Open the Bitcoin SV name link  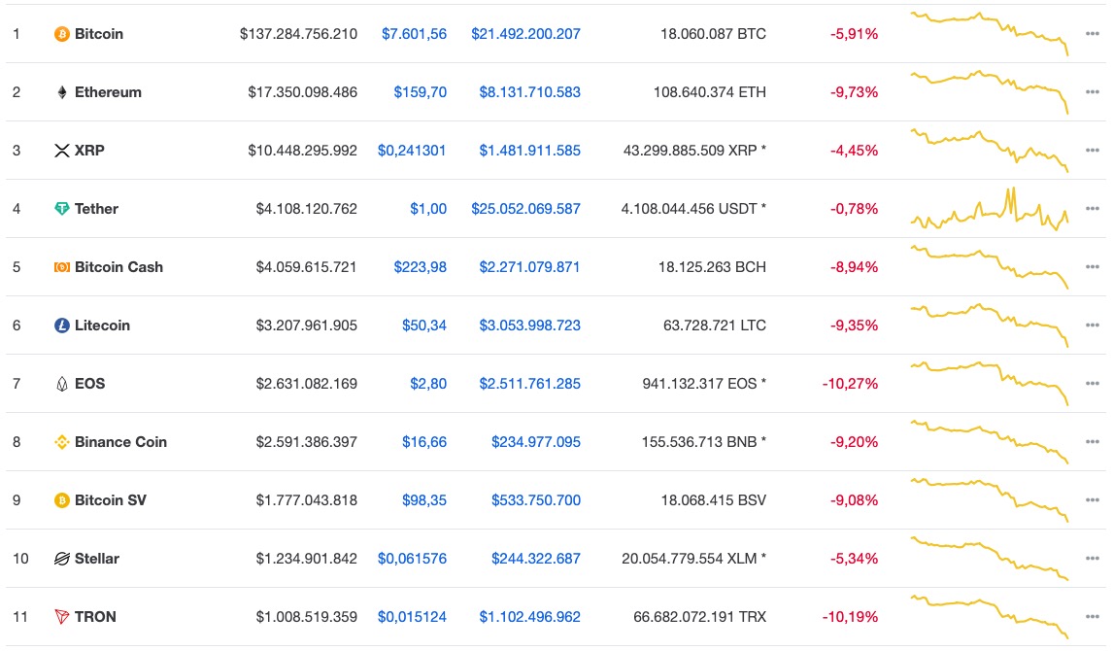click(111, 500)
